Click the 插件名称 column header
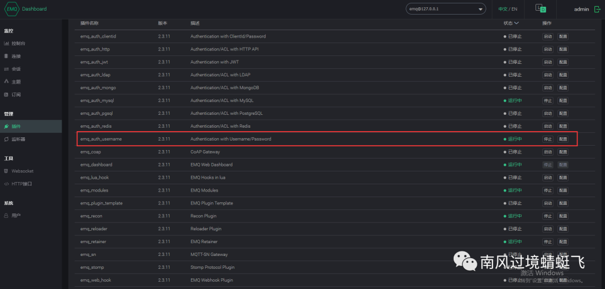Screen dimensions: 605x289 point(90,23)
